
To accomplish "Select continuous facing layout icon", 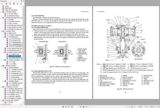I will click(x=134, y=107).
